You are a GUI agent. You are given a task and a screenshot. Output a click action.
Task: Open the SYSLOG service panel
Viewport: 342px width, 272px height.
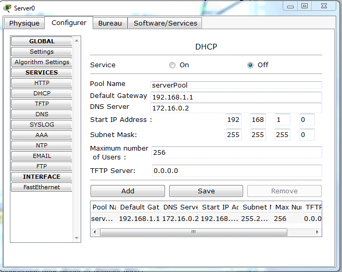click(42, 125)
